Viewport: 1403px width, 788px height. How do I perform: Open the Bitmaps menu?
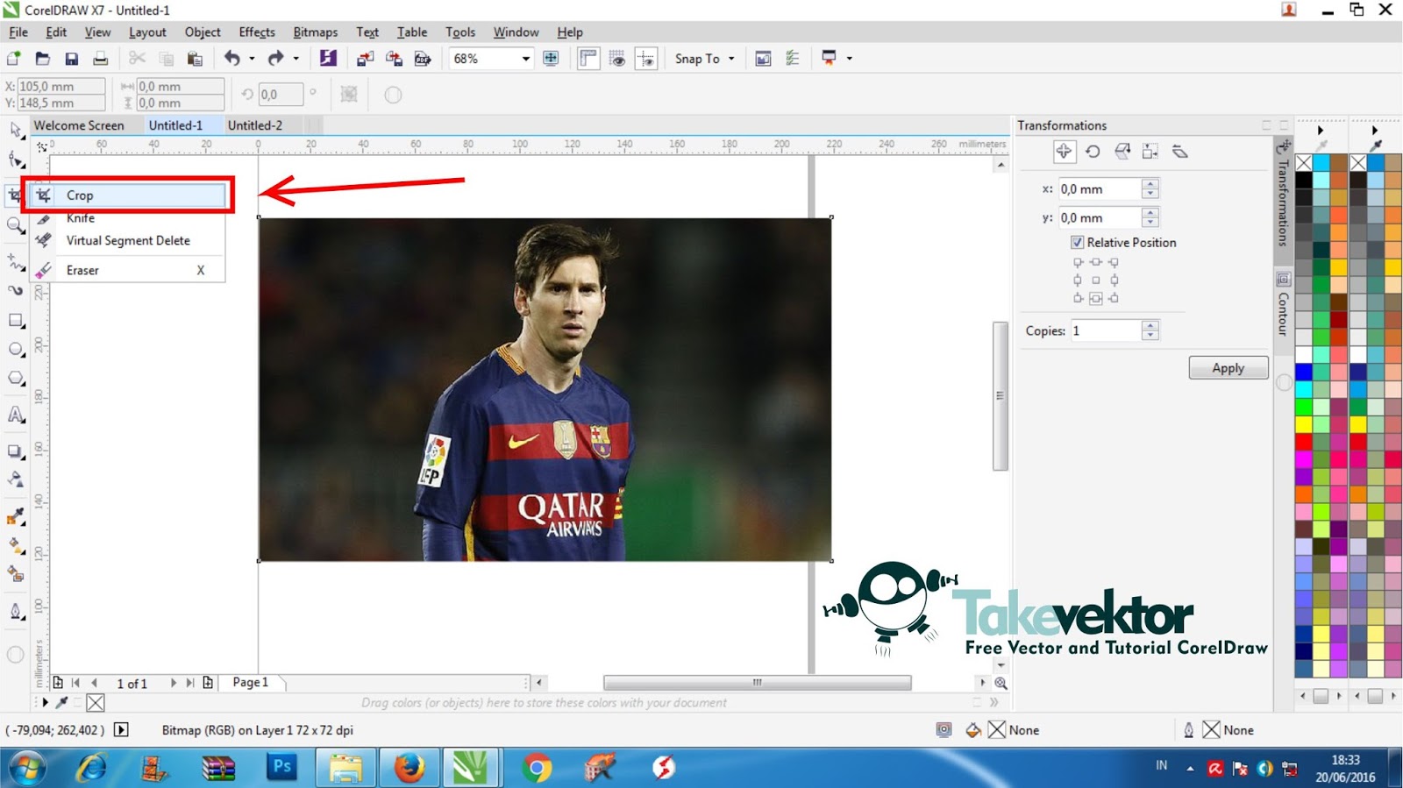315,32
